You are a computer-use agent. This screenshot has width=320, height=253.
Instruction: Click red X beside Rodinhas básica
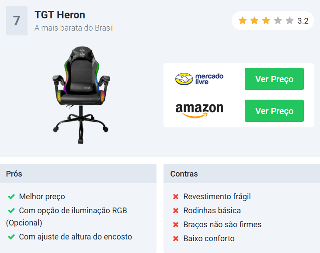pyautogui.click(x=176, y=211)
